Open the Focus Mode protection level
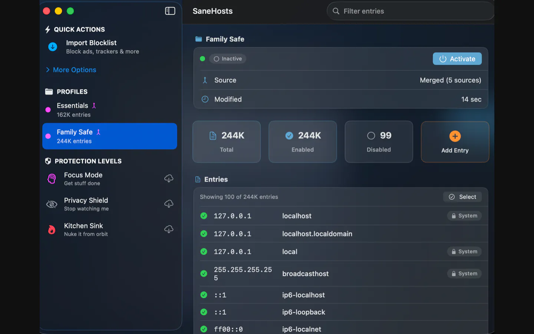The width and height of the screenshot is (534, 334). point(110,179)
